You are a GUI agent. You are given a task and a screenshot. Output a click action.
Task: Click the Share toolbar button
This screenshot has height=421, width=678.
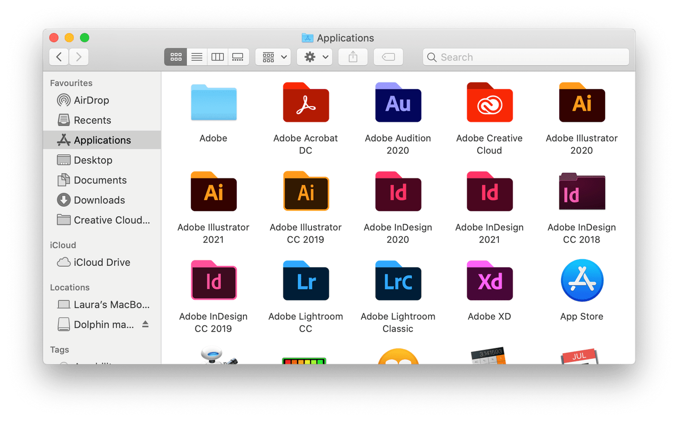click(353, 57)
